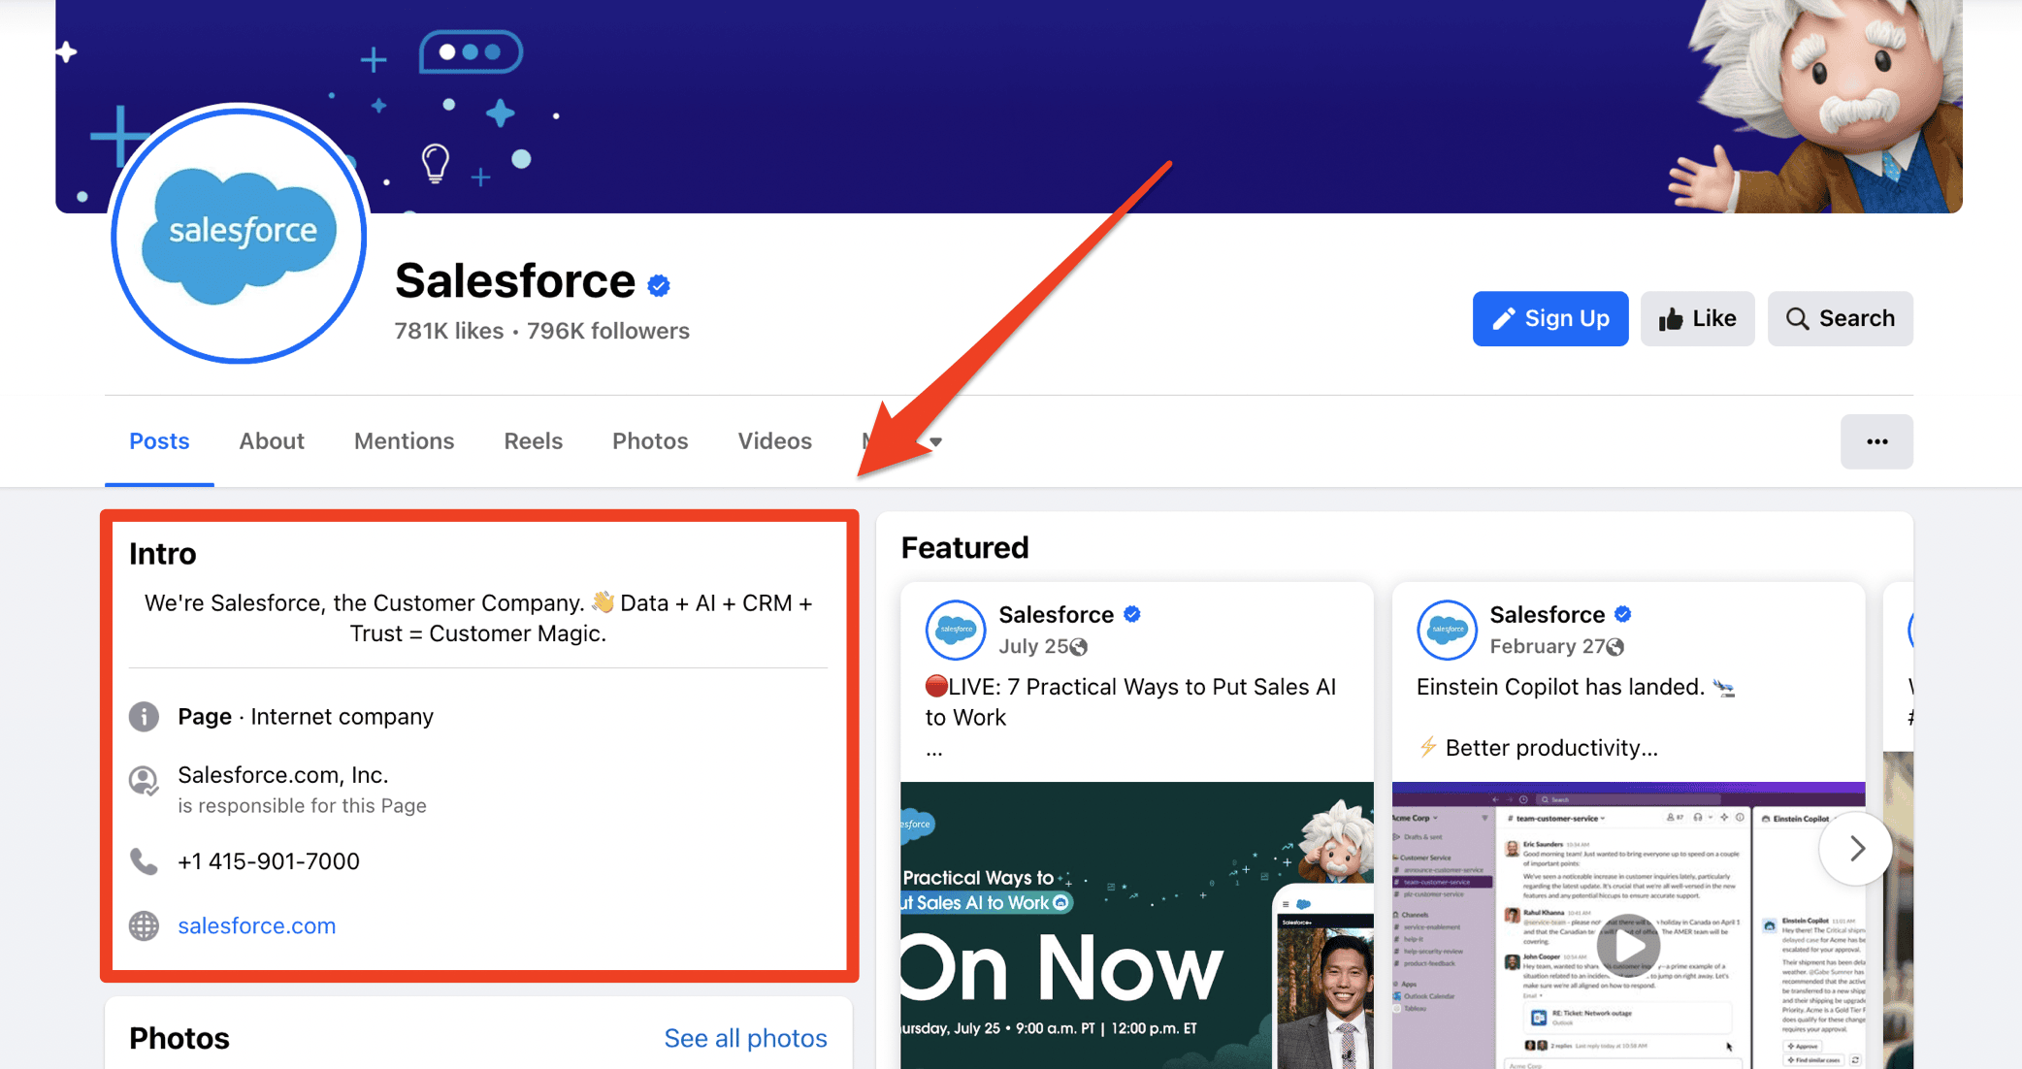Click Salesforce name on February 27 post
Screen dimensions: 2022x1069
pyautogui.click(x=1547, y=614)
